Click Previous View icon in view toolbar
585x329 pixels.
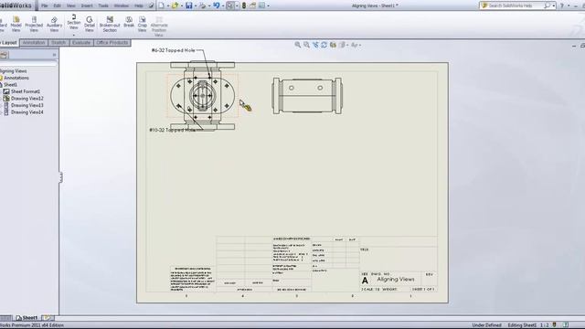(315, 45)
